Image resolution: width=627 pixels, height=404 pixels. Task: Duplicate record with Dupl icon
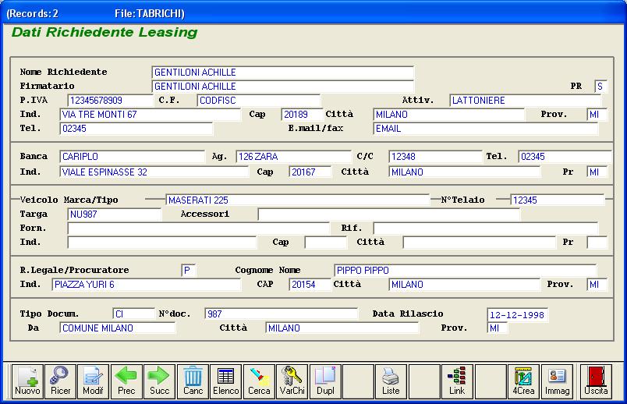[324, 381]
